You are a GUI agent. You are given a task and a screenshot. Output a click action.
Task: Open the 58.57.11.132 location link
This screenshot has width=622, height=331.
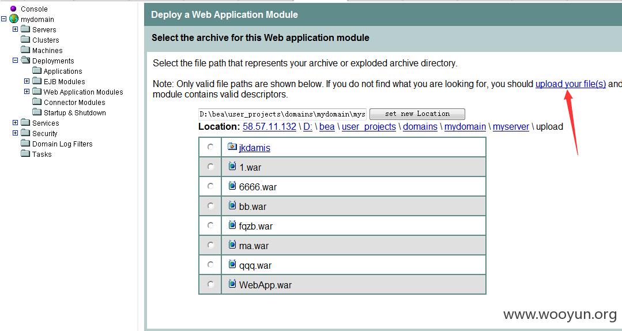point(269,127)
